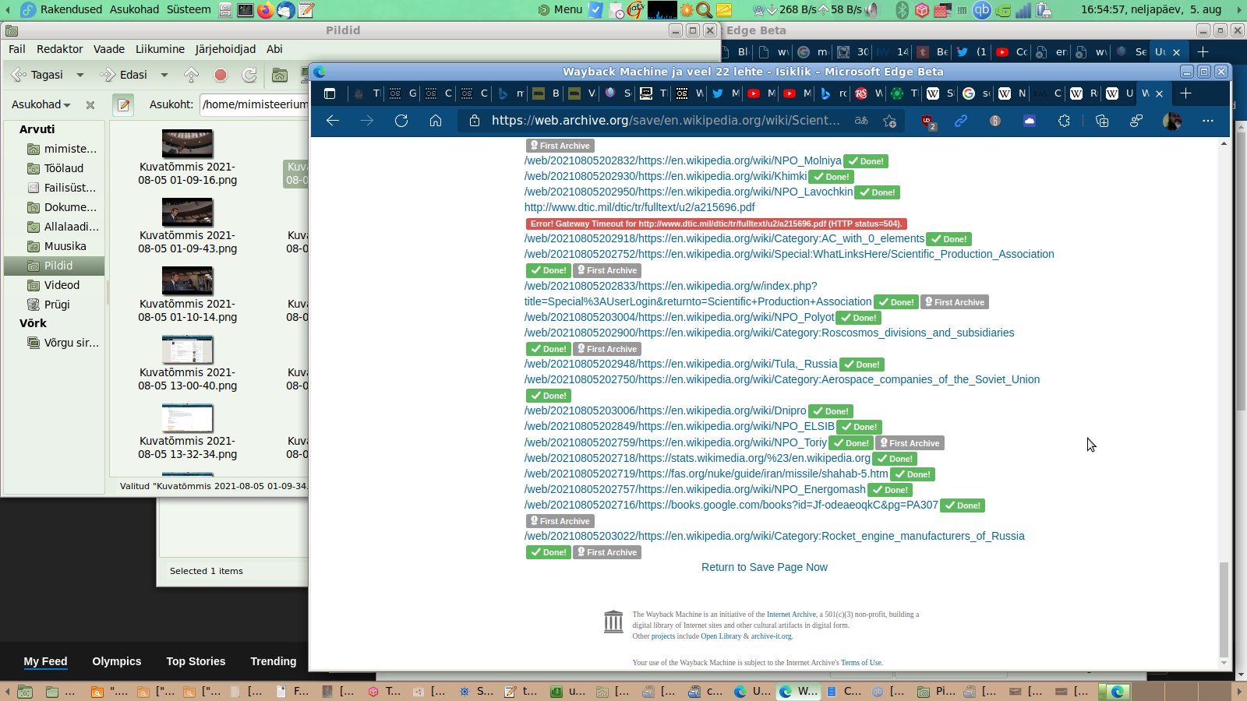Open the archived Dnipro link
This screenshot has width=1247, height=701.
coord(666,410)
